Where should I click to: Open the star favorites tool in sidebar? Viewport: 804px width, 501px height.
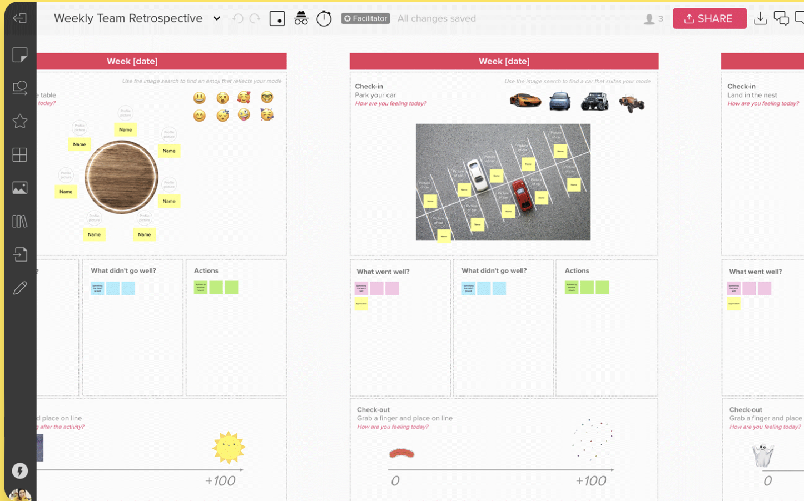click(x=20, y=121)
